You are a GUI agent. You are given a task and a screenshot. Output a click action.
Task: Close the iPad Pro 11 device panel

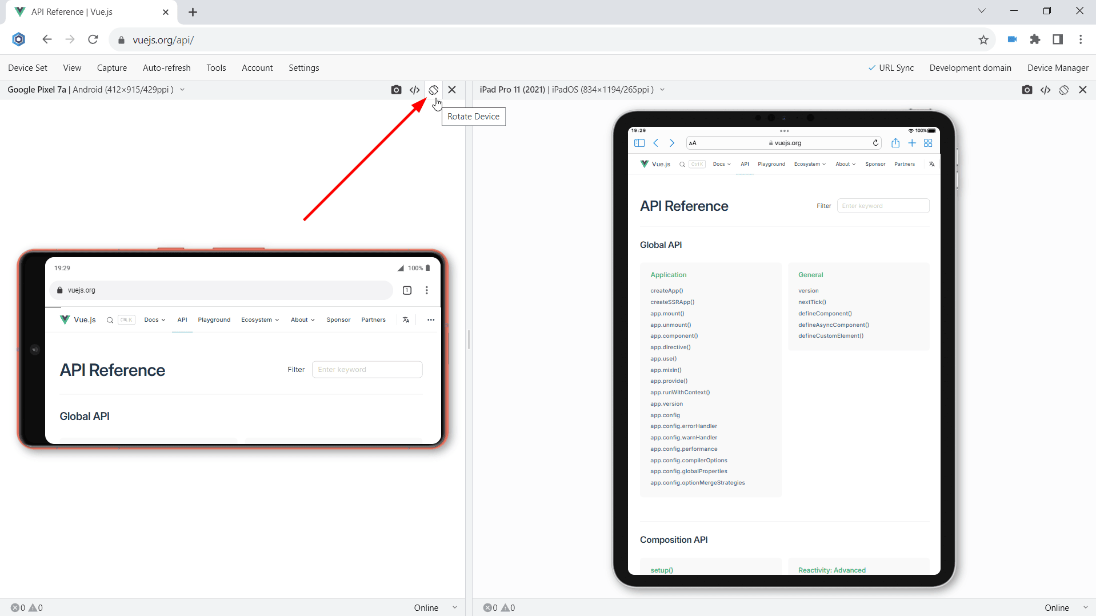1082,90
